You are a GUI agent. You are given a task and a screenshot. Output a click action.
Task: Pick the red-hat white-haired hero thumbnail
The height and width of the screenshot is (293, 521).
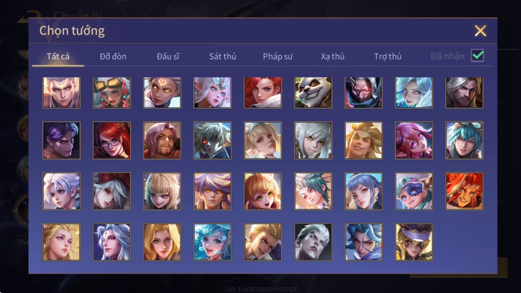pyautogui.click(x=112, y=191)
